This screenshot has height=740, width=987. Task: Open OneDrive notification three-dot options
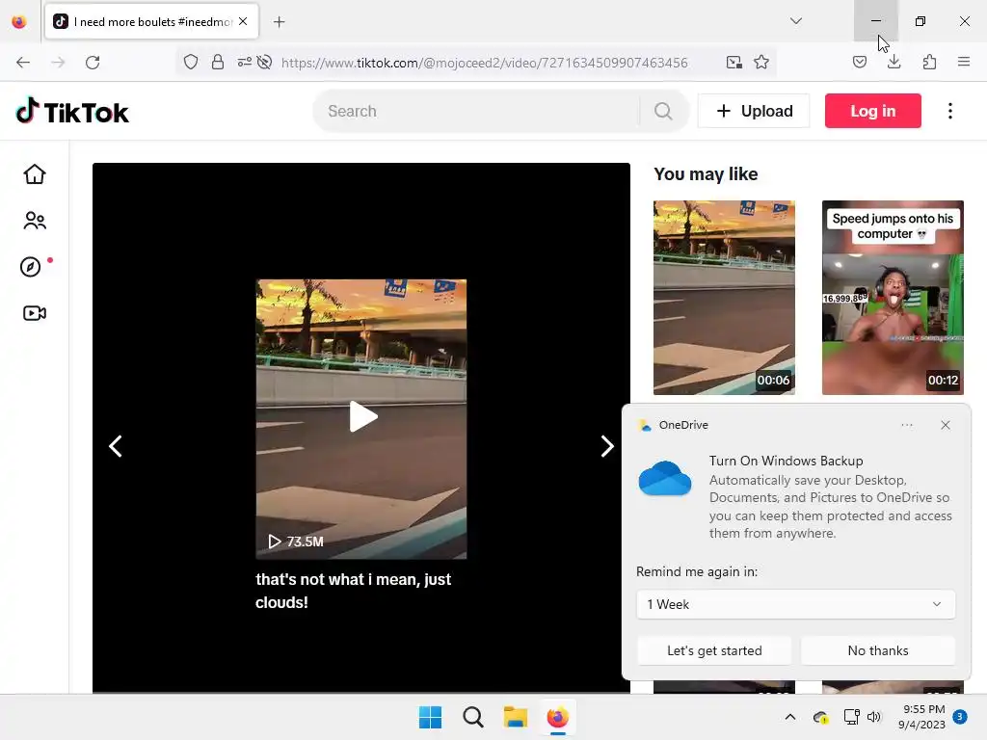[906, 425]
